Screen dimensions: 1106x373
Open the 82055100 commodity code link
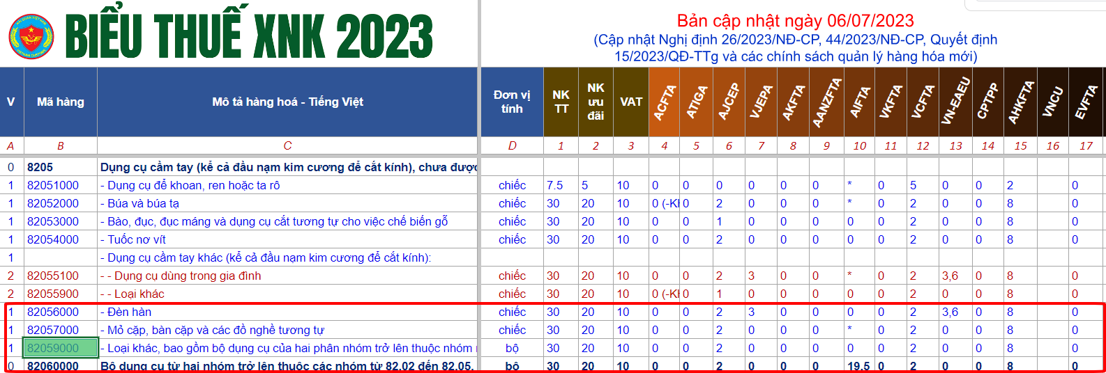tap(53, 276)
